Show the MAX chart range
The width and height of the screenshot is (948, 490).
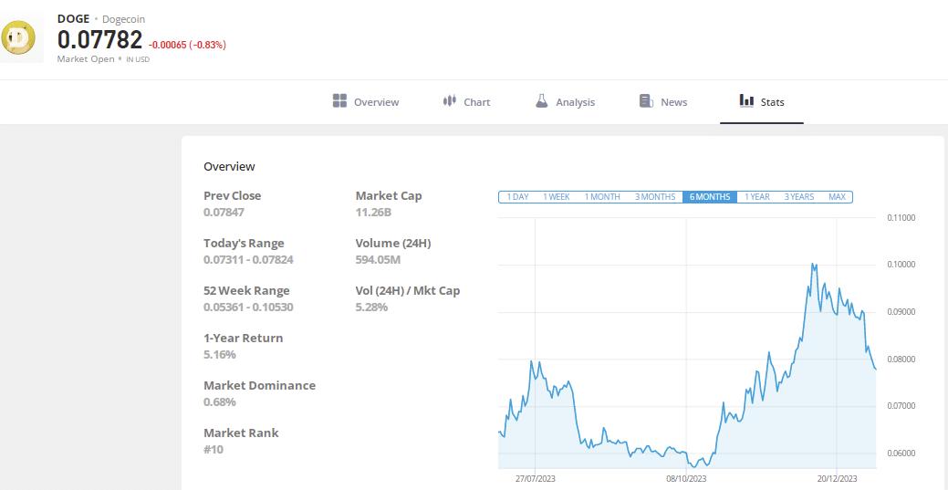838,196
